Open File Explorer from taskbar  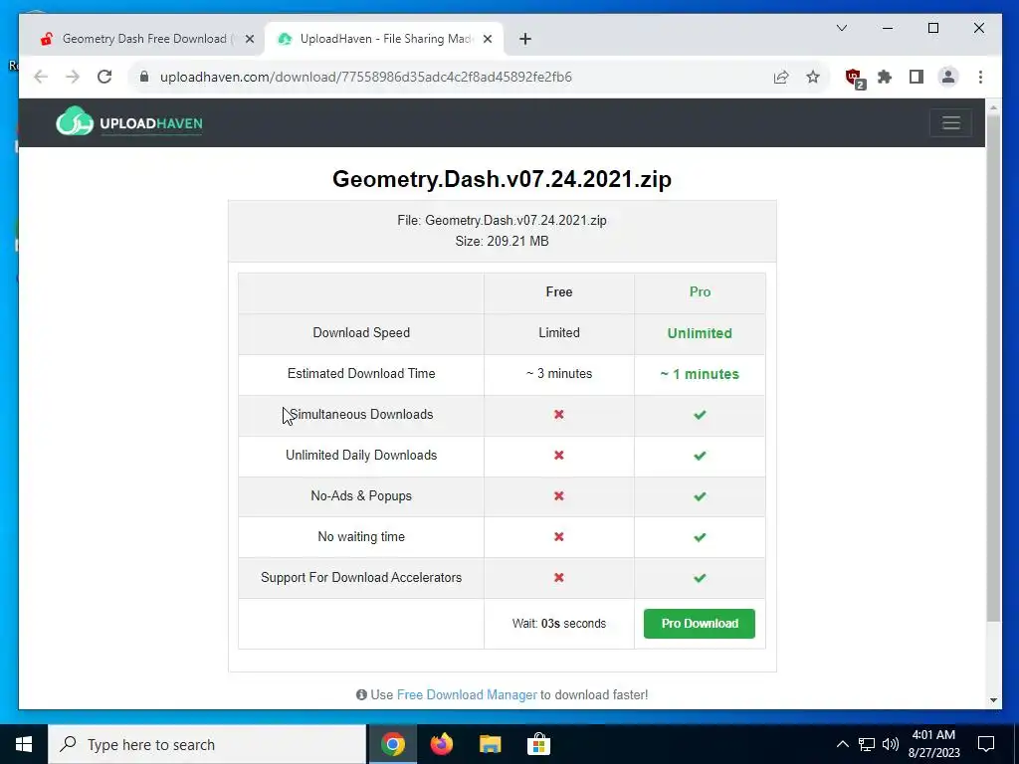[490, 744]
